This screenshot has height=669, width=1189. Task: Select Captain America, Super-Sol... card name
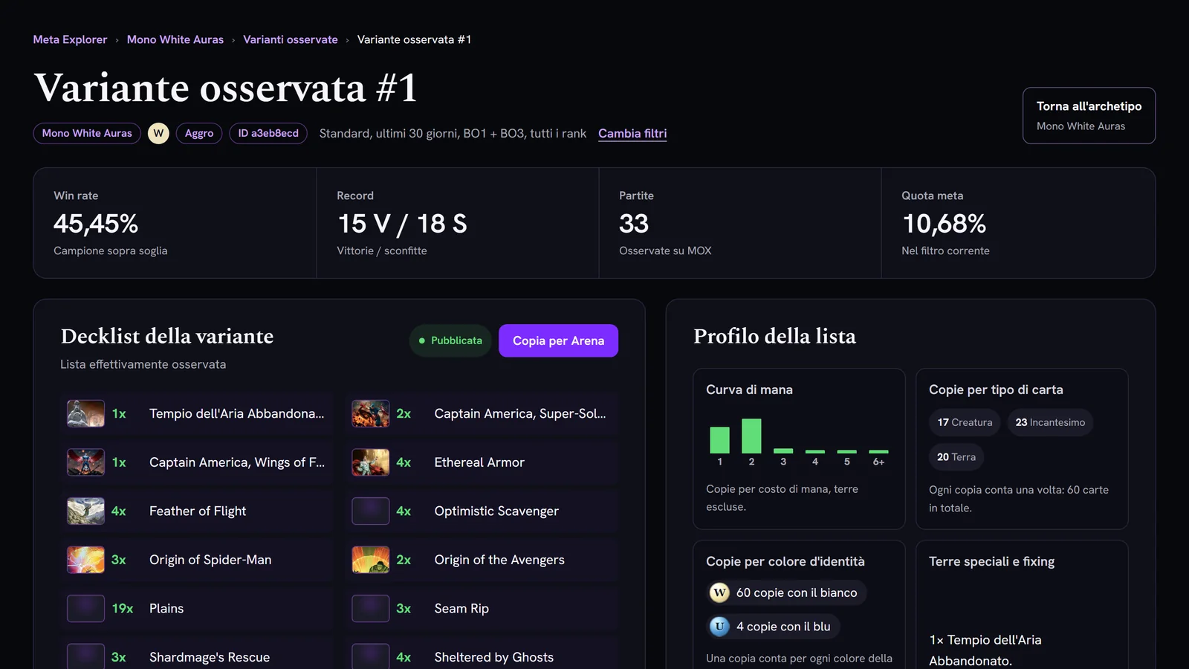click(x=520, y=413)
